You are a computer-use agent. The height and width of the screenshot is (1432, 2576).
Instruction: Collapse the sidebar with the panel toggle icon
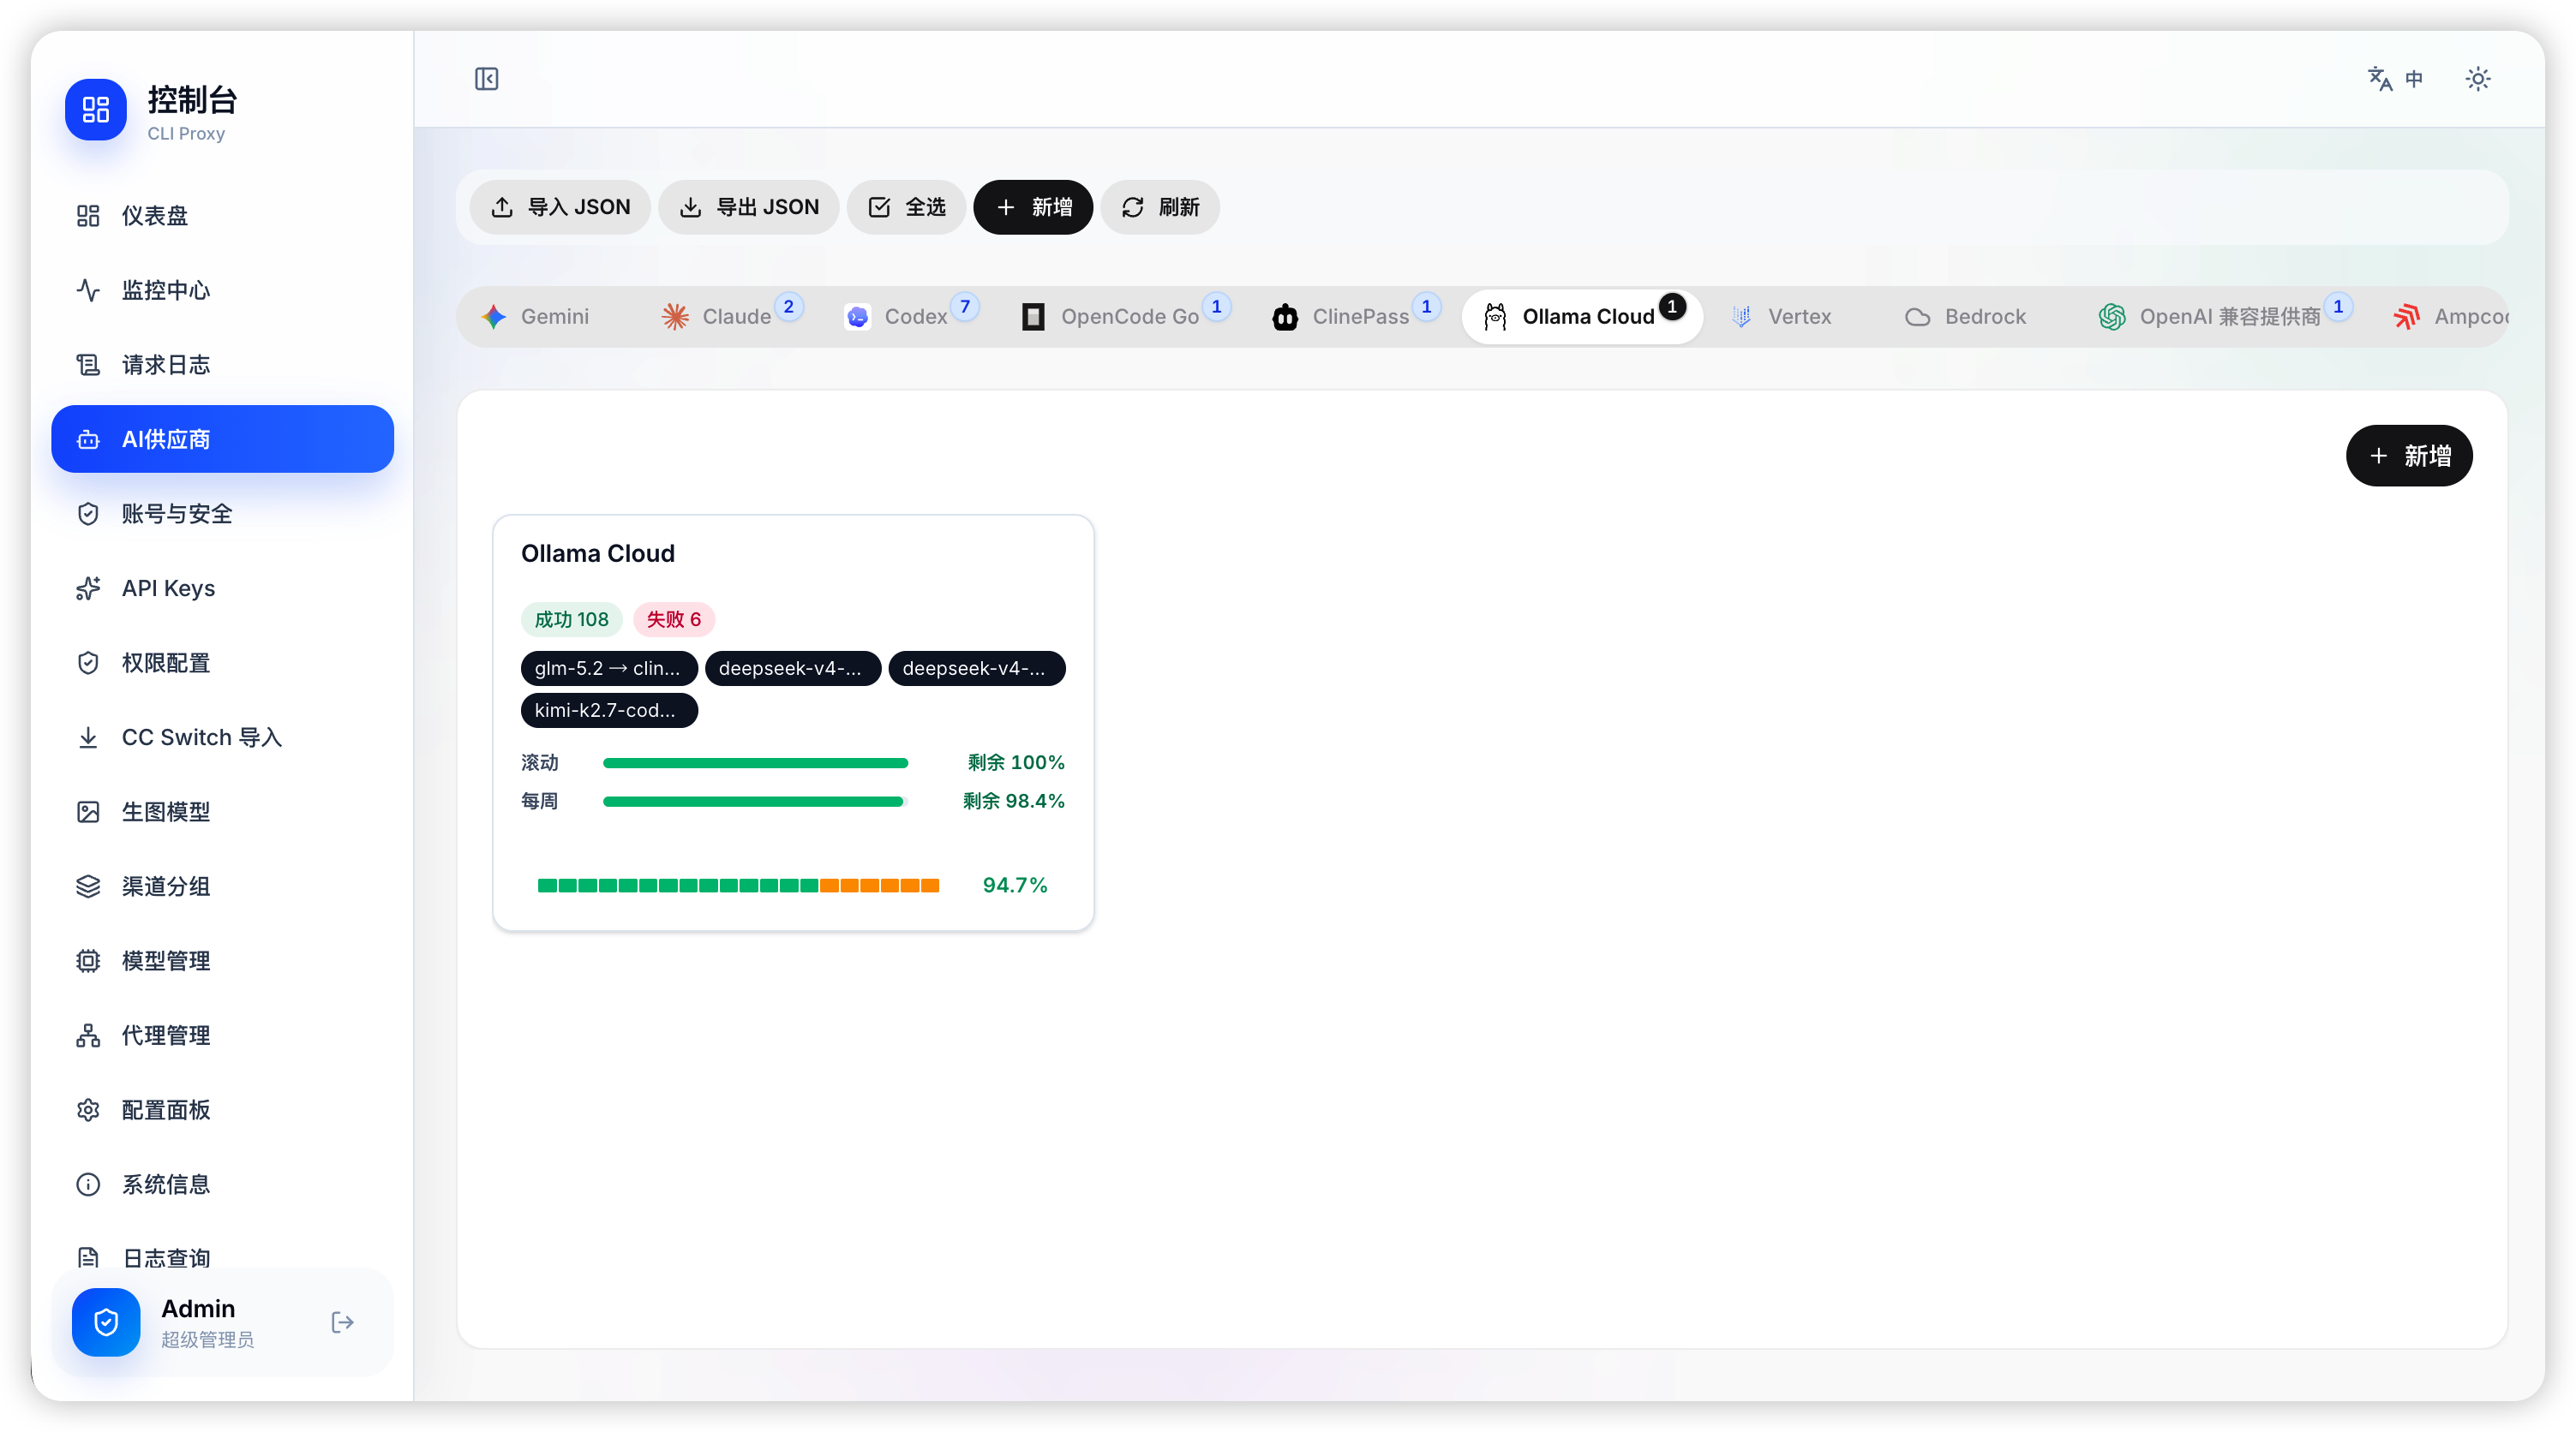(486, 79)
